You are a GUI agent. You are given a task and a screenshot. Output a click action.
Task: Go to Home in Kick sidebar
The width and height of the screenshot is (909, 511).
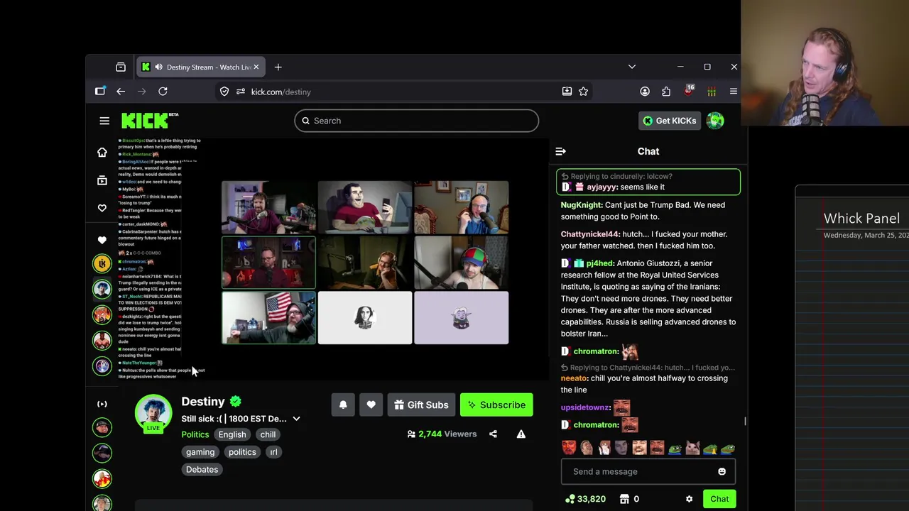pyautogui.click(x=102, y=152)
